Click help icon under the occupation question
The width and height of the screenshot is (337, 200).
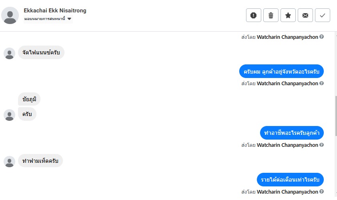(x=322, y=145)
